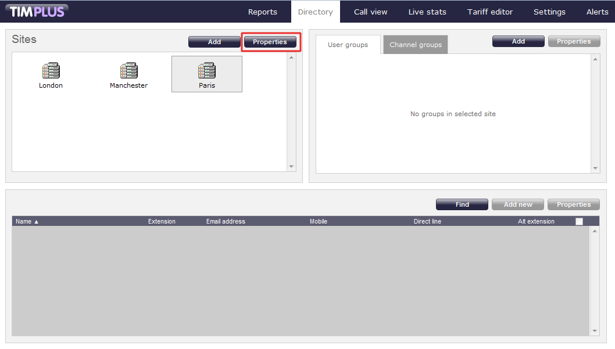Add a new group
This screenshot has height=349, width=615.
click(x=518, y=41)
